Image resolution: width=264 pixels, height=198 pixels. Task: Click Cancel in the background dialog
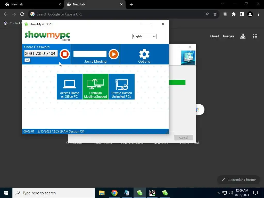click(184, 138)
